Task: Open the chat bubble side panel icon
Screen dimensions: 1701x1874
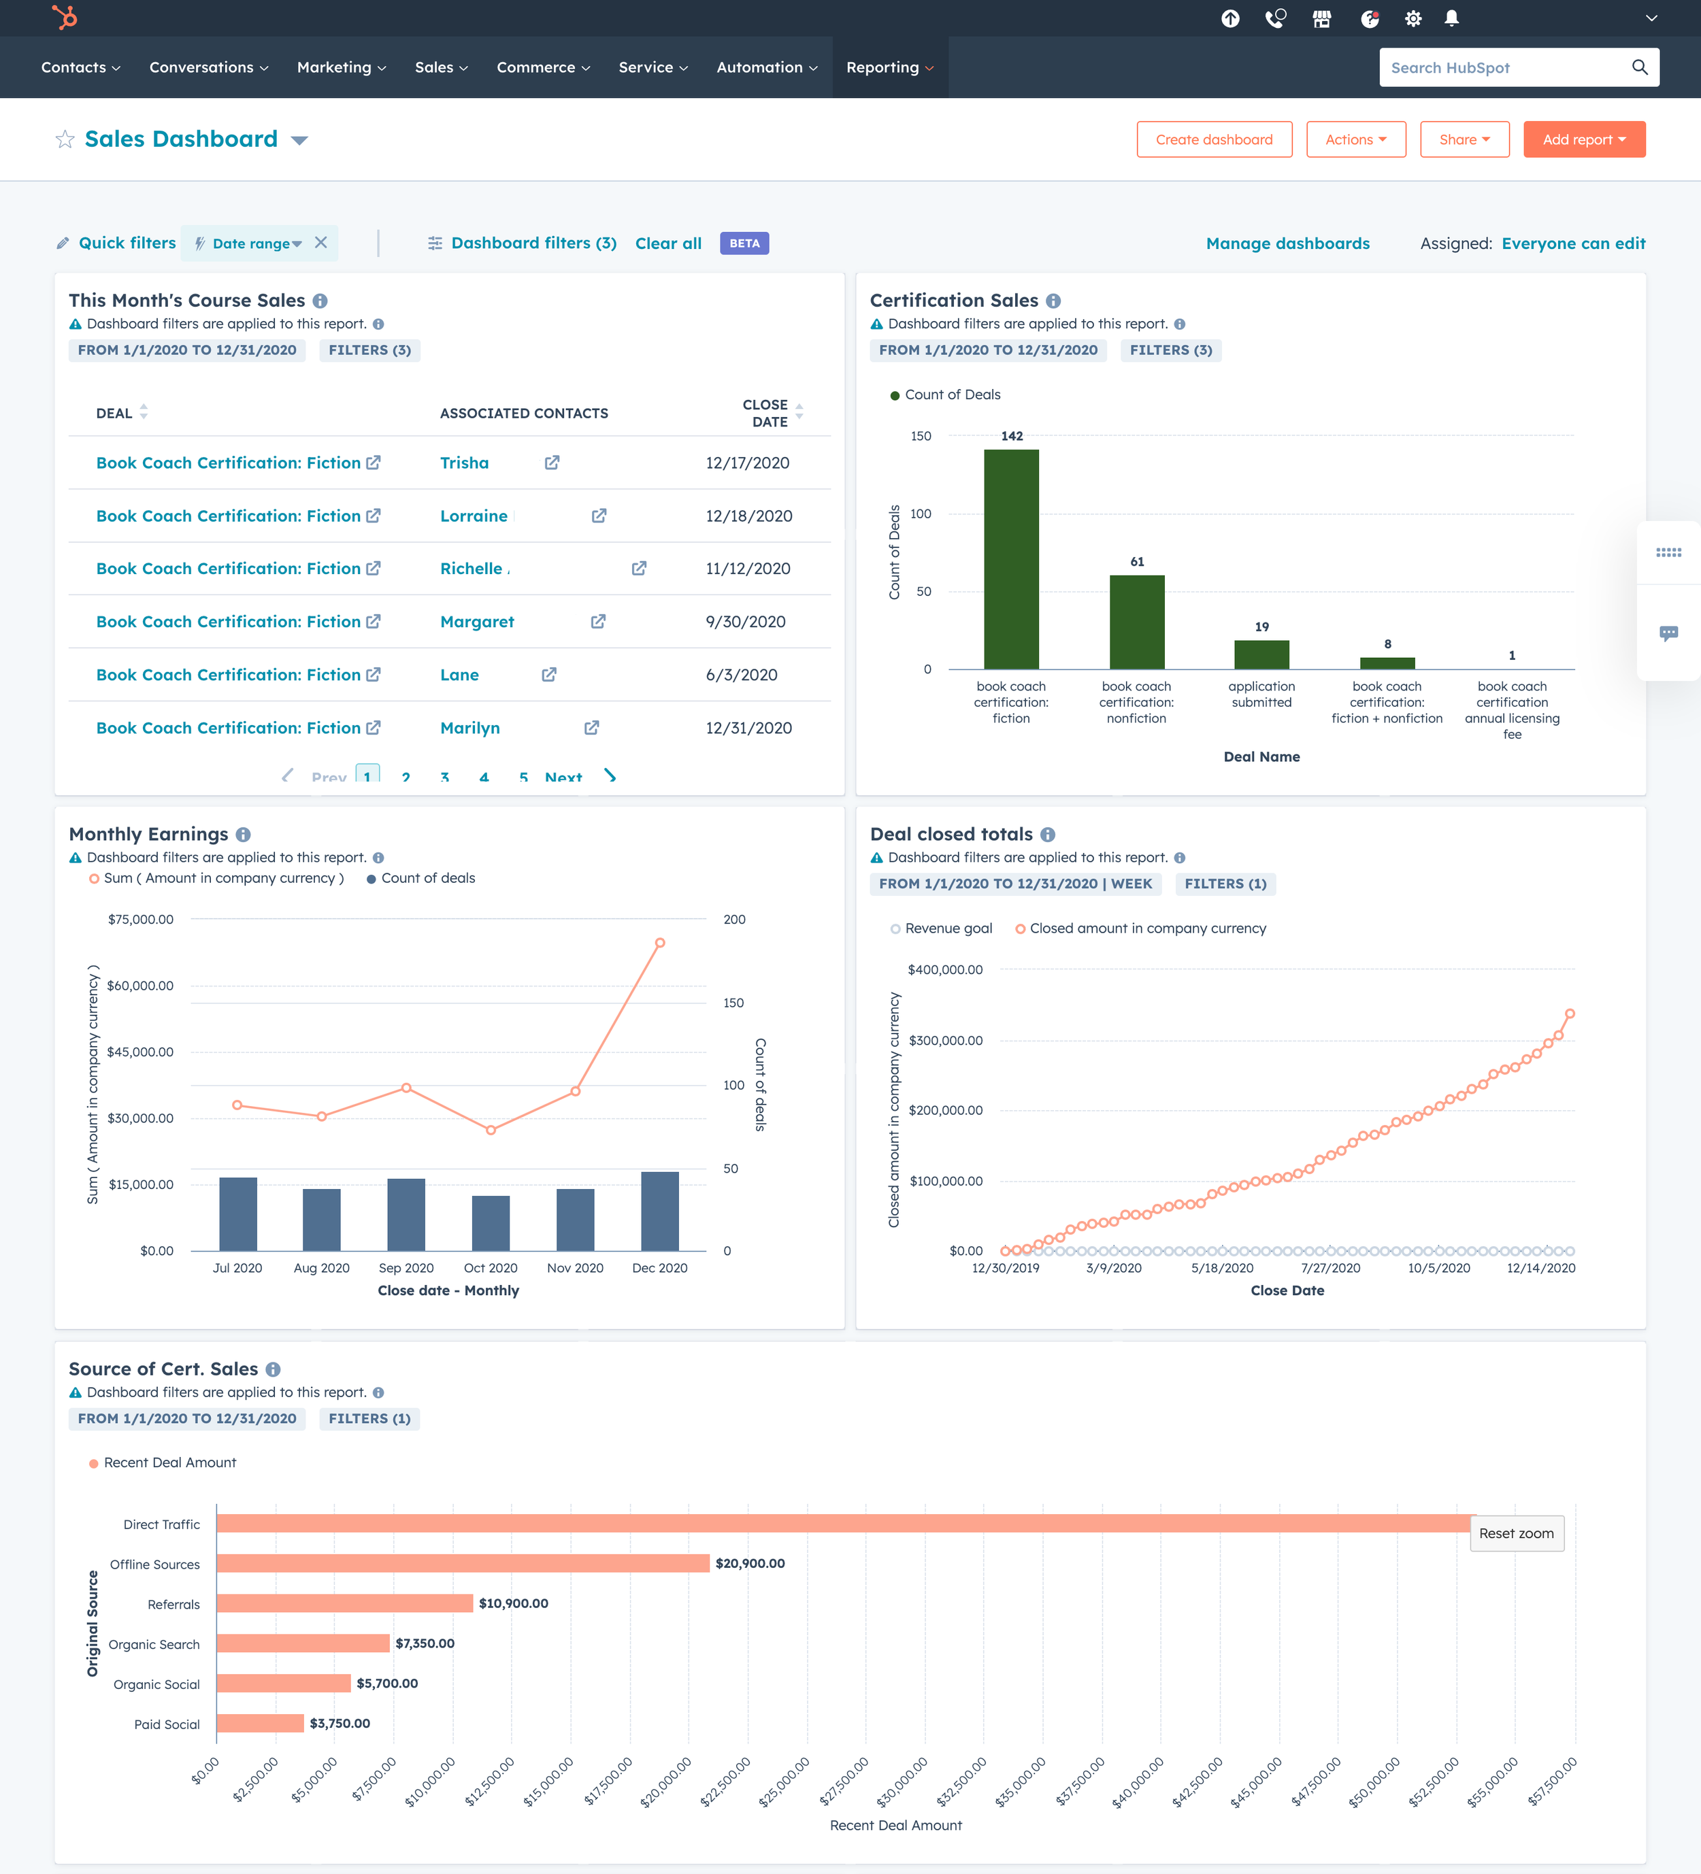Action: coord(1668,633)
